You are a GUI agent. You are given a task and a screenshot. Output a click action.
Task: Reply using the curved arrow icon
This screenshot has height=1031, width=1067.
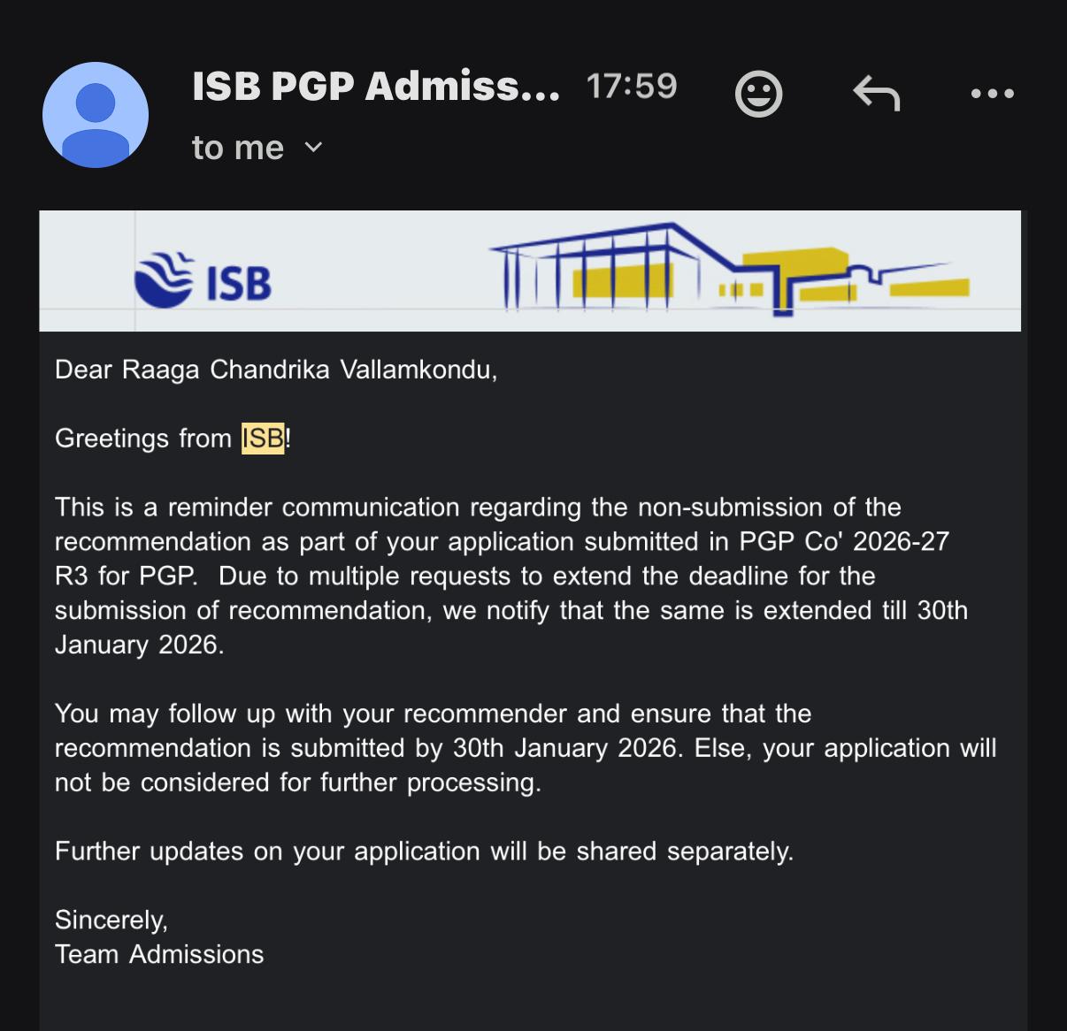click(x=876, y=93)
